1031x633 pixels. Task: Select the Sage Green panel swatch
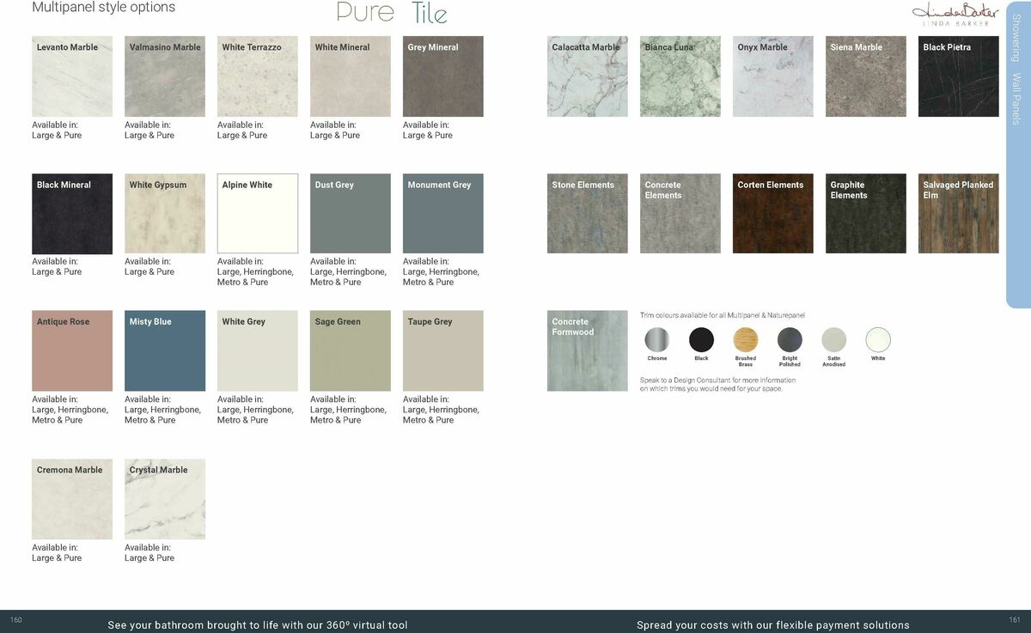pos(351,351)
